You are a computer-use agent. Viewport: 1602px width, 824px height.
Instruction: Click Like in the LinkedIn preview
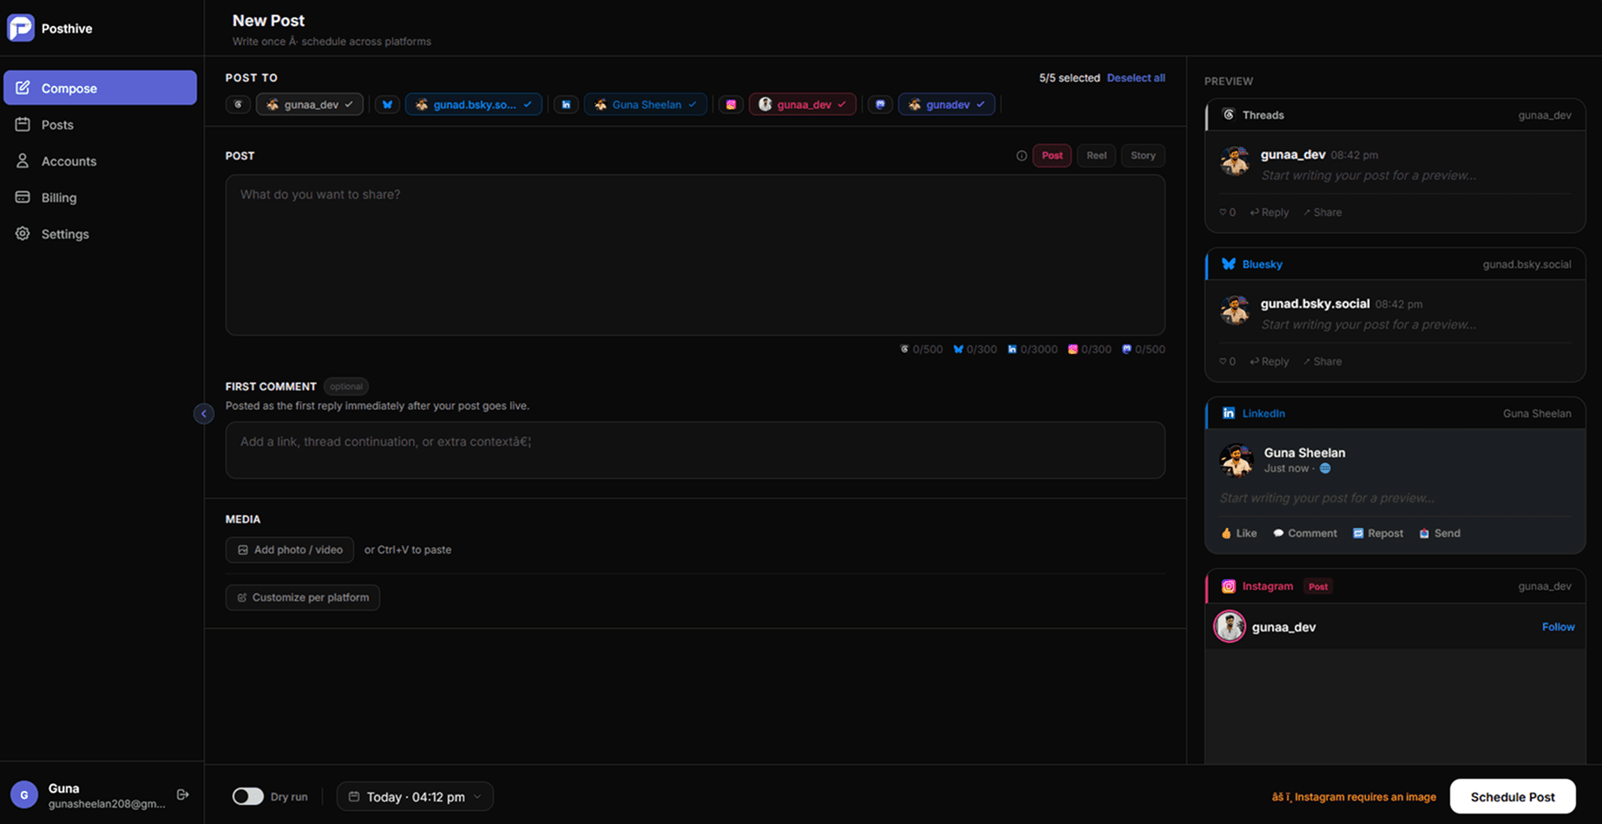click(x=1238, y=533)
